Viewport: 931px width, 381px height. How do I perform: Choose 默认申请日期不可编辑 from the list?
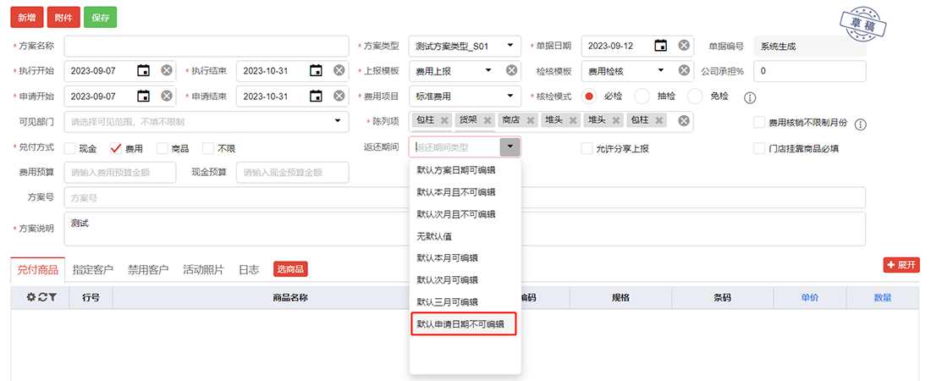pyautogui.click(x=463, y=323)
